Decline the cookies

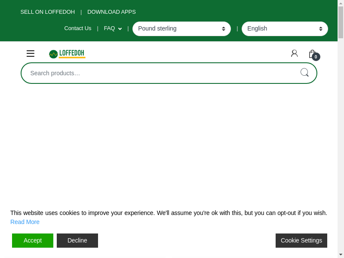pos(77,240)
